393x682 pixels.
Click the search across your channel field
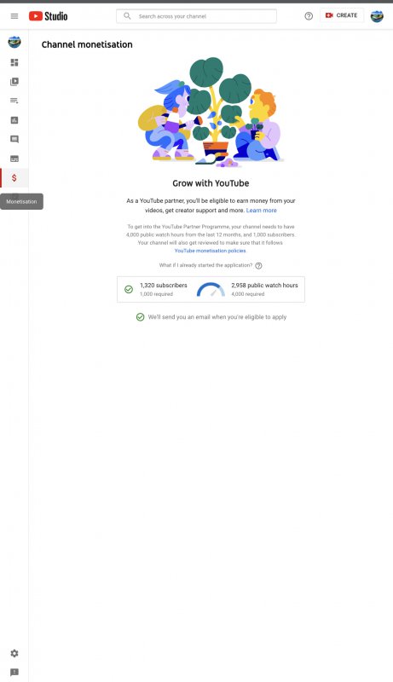196,16
